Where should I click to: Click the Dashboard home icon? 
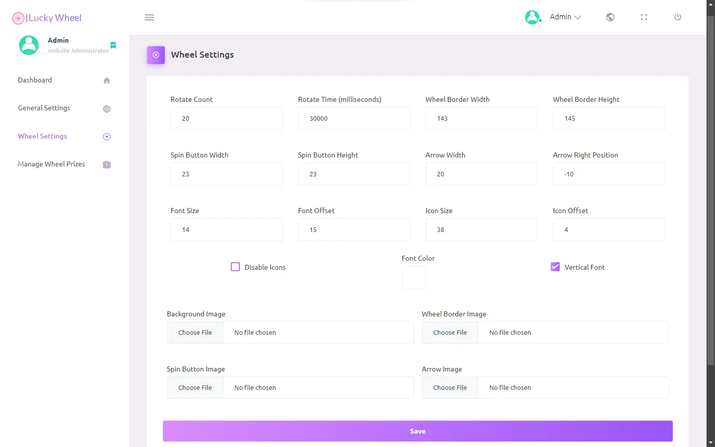click(107, 80)
